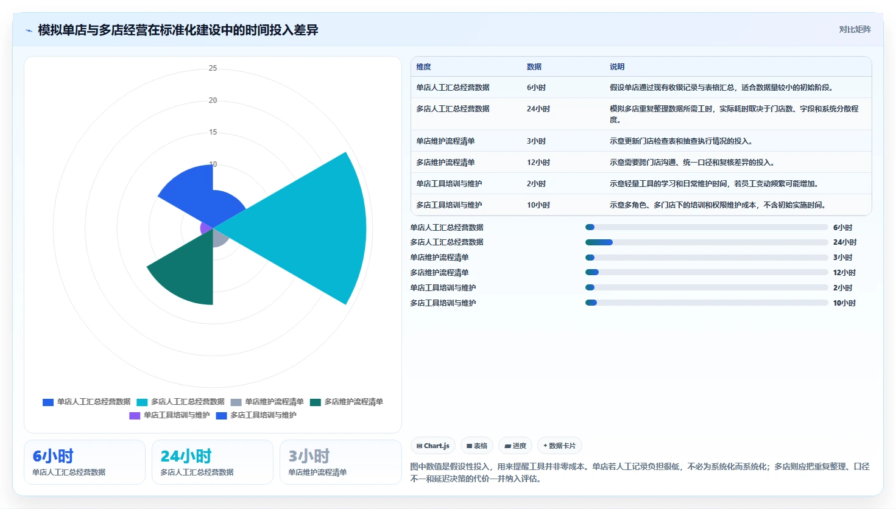
Task: Toggle 多店人工汇总经营数据 legend swatch
Action: (142, 402)
